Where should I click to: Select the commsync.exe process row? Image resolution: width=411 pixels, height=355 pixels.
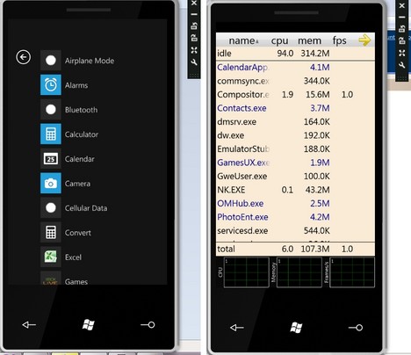(295, 81)
